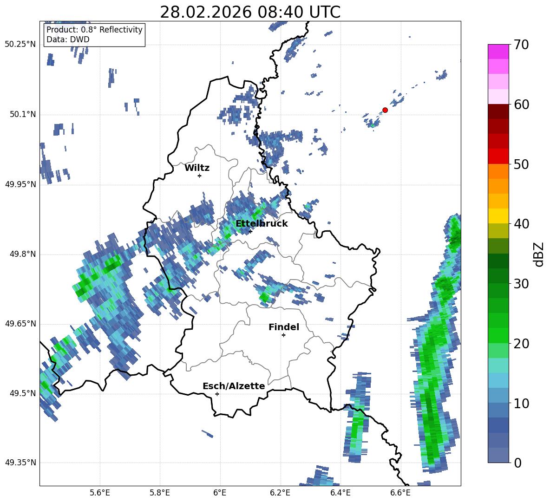
Task: Click the magenta top colorbar segment
Action: [498, 52]
